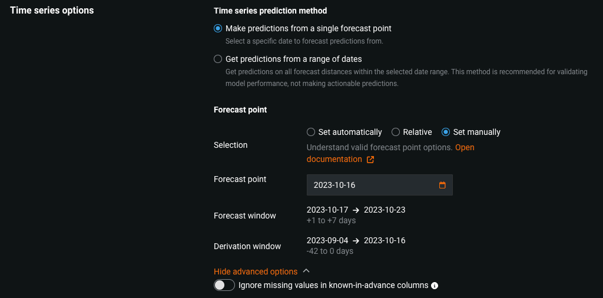Click into the Forecast point date field
Image resolution: width=603 pixels, height=298 pixels.
[x=371, y=185]
